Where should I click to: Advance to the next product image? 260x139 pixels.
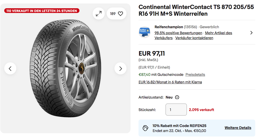[120, 68]
